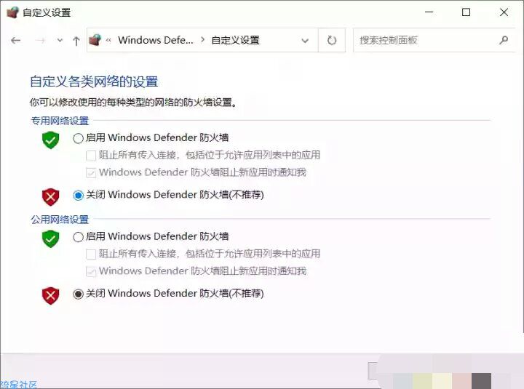524x389 pixels.
Task: Enable firewall under 专用网络设置
Action: (78, 138)
